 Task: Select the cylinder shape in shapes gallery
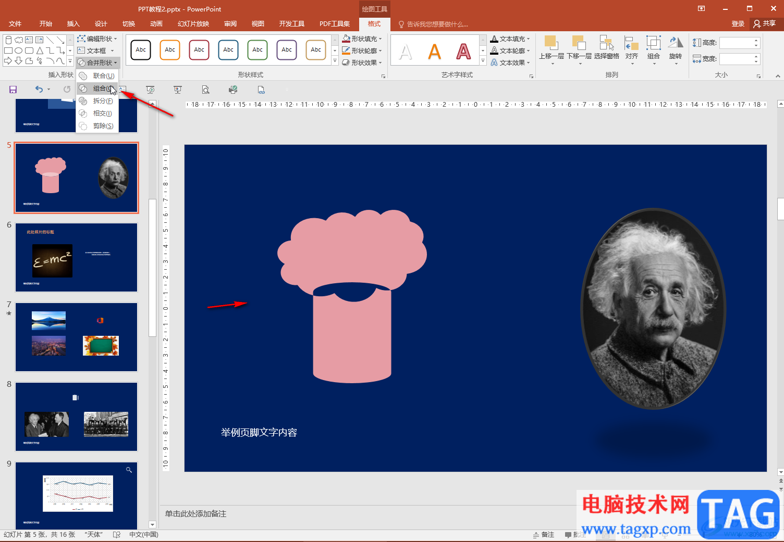(8, 40)
